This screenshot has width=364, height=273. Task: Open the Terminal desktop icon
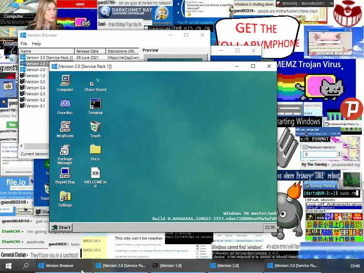[95, 106]
